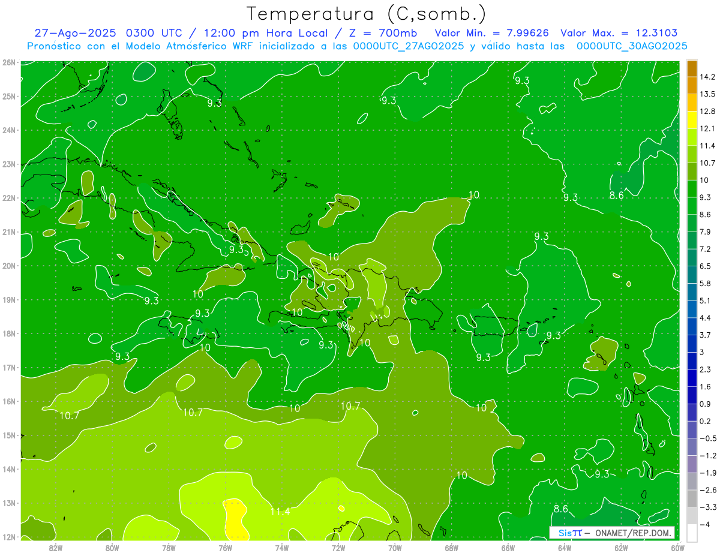Click the title "Temperatura (C,somb.)"

[x=367, y=14]
